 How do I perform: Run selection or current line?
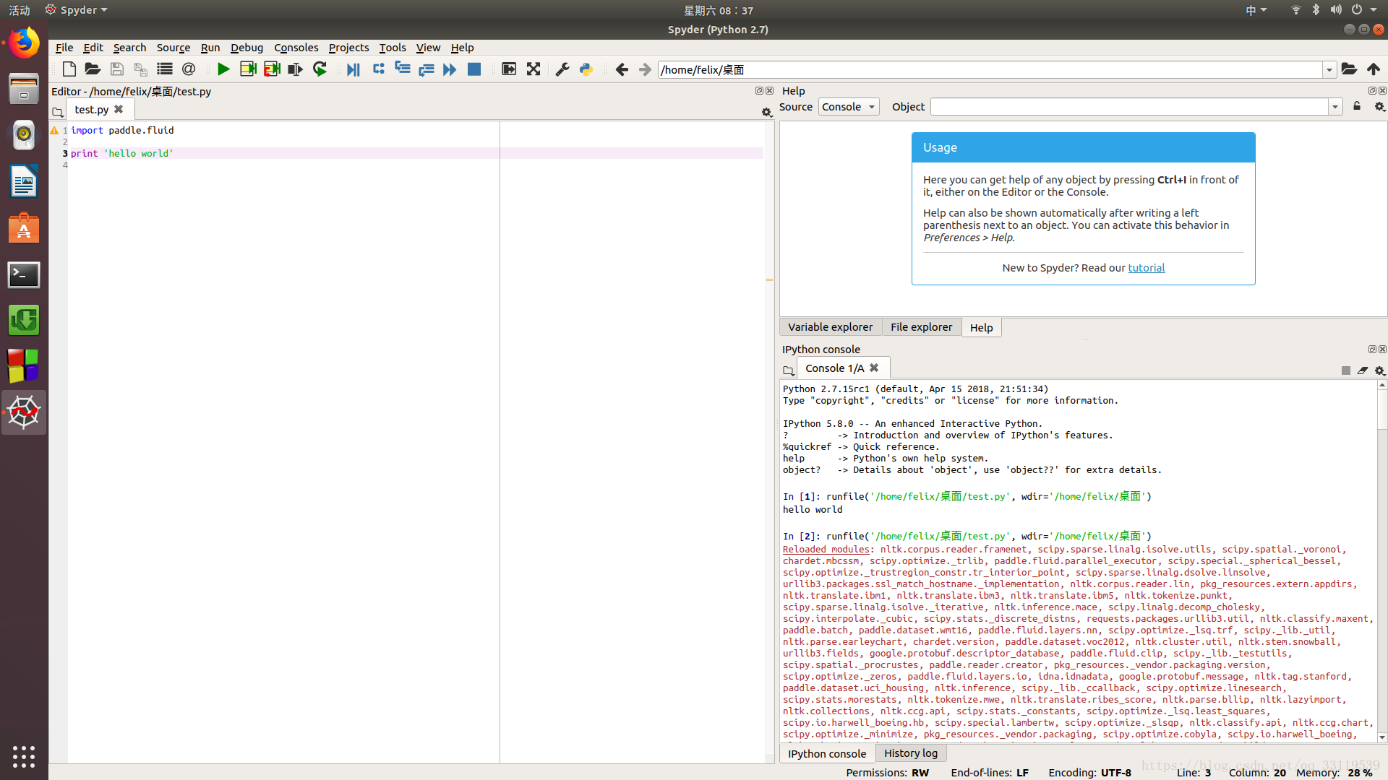point(295,69)
